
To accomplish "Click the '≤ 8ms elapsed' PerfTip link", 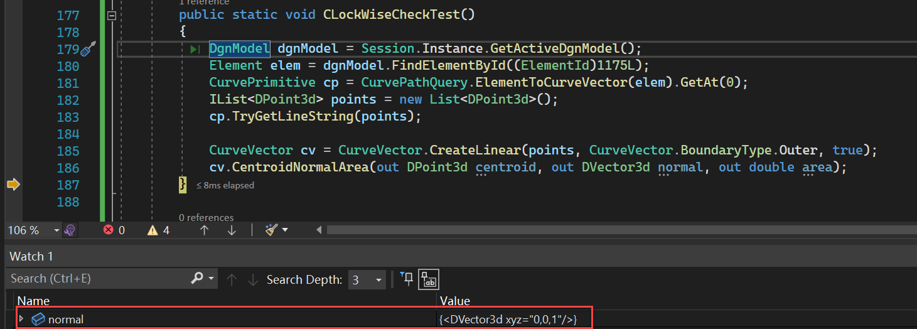I will click(225, 185).
